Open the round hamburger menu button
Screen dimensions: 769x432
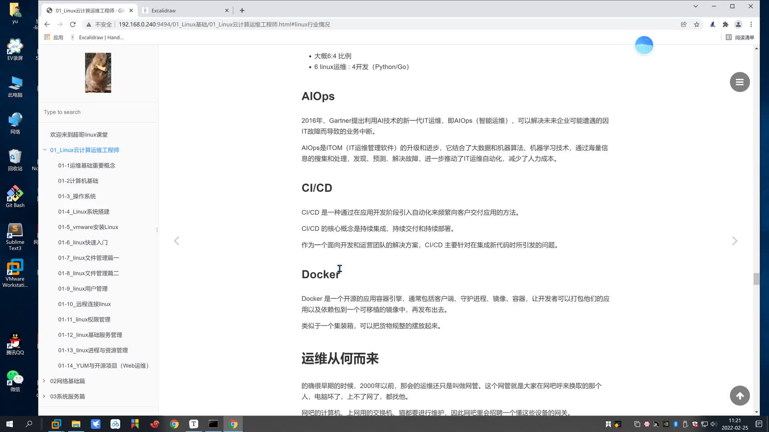[x=739, y=82]
